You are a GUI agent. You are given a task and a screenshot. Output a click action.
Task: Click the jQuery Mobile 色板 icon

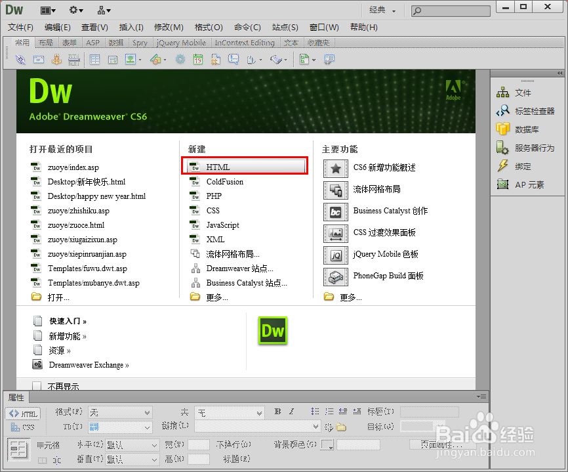(336, 255)
